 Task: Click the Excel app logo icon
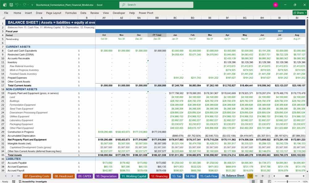pos(5,5)
